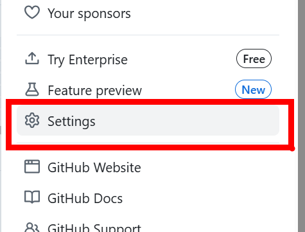The height and width of the screenshot is (232, 305).
Task: Click the heart icon beside Your sponsors
Action: tap(32, 13)
